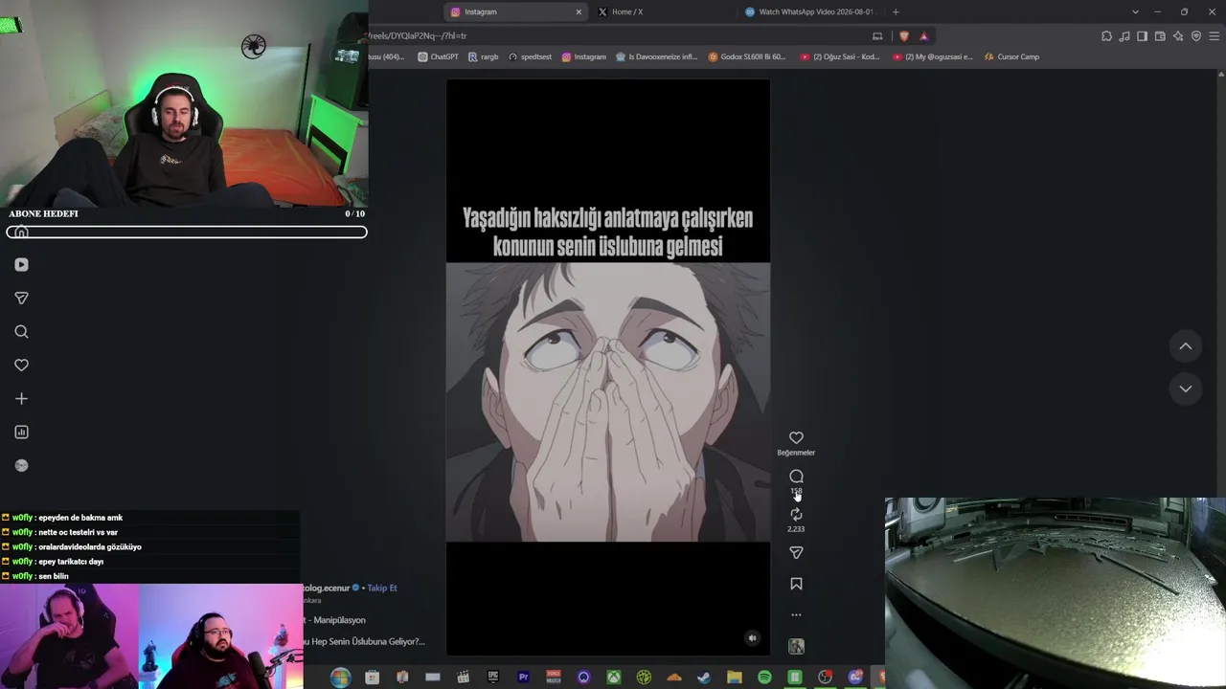1226x689 pixels.
Task: Open the reel comments bubble
Action: pos(796,476)
